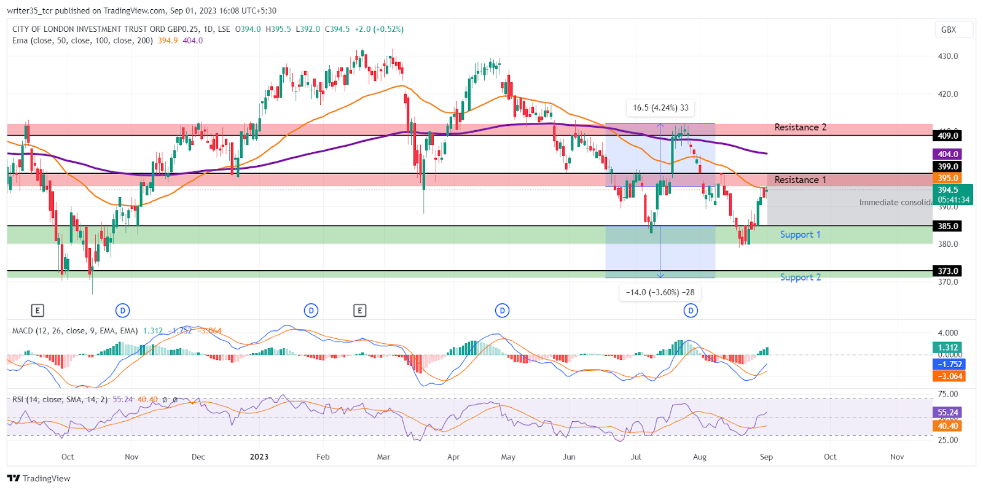983x490 pixels.
Task: Select the orange -3.064 signal axis label
Action: click(x=949, y=376)
